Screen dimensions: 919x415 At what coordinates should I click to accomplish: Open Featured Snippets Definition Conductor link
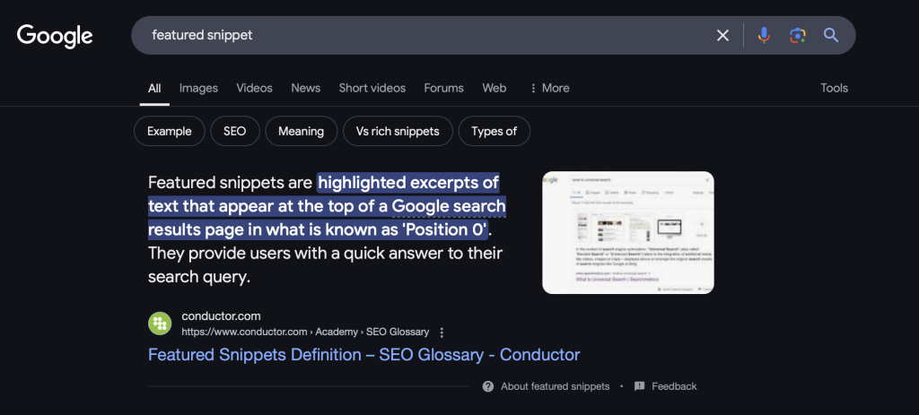tap(364, 355)
